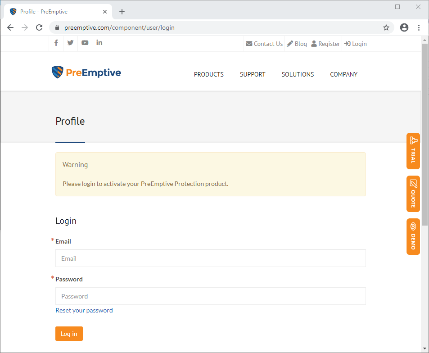Viewport: 429px width, 353px height.
Task: Open the PRODUCTS menu
Action: [x=209, y=74]
